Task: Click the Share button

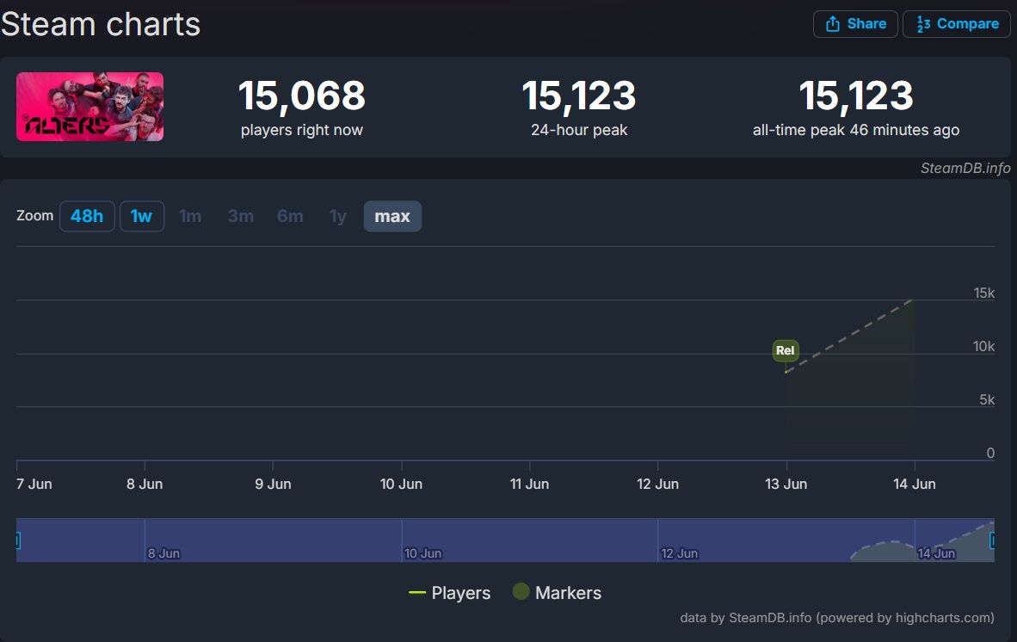Action: [855, 24]
